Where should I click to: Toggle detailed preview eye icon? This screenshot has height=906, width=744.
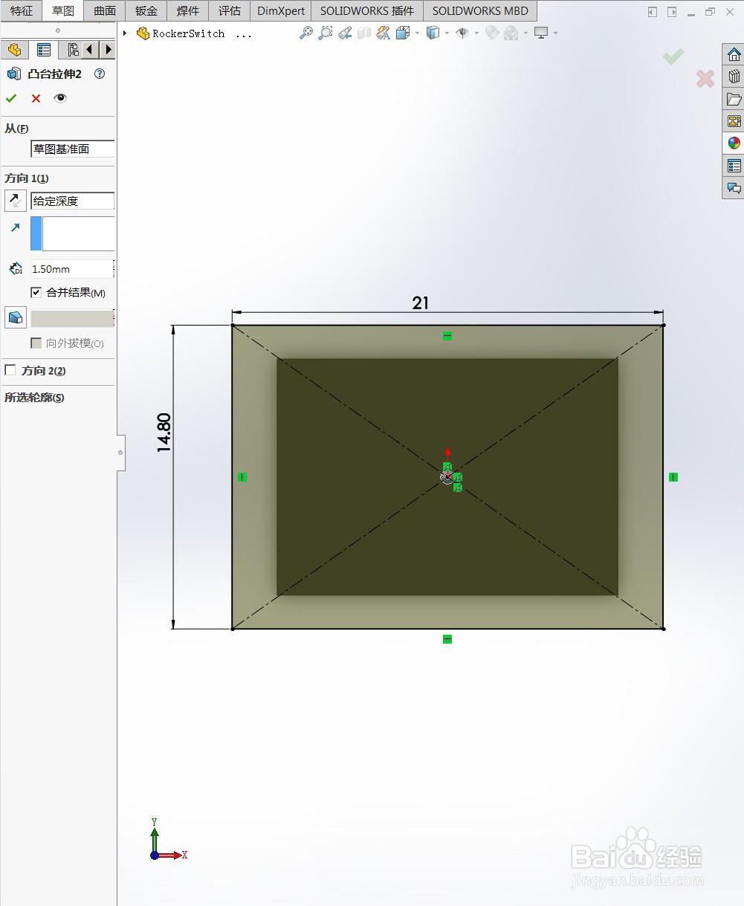pyautogui.click(x=60, y=98)
